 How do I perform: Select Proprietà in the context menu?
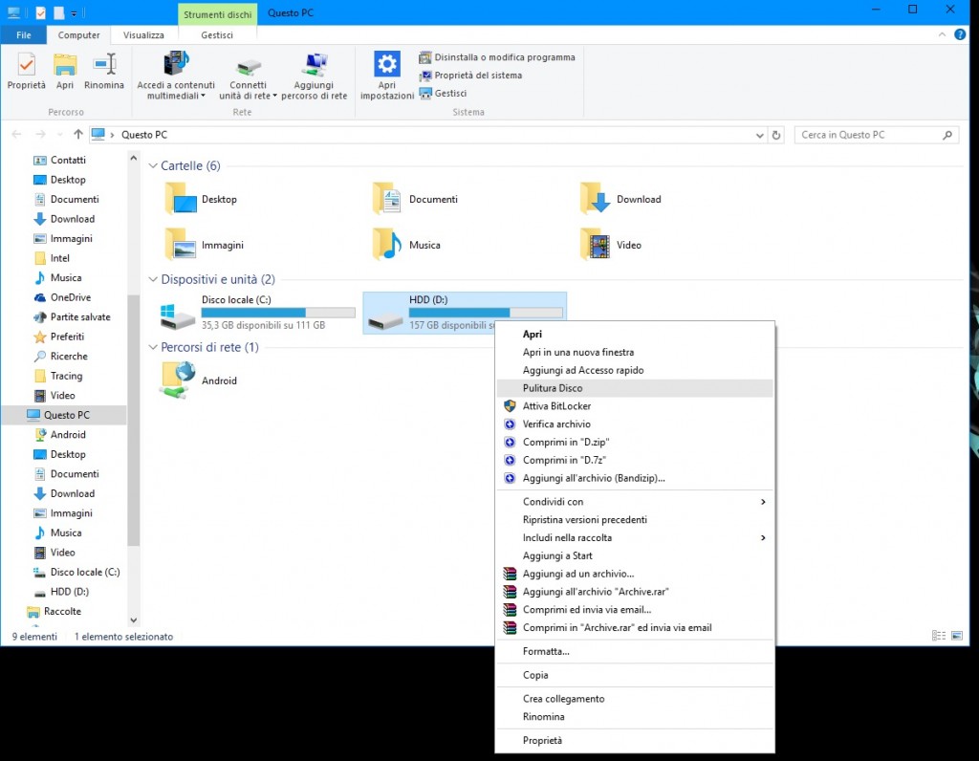point(542,740)
